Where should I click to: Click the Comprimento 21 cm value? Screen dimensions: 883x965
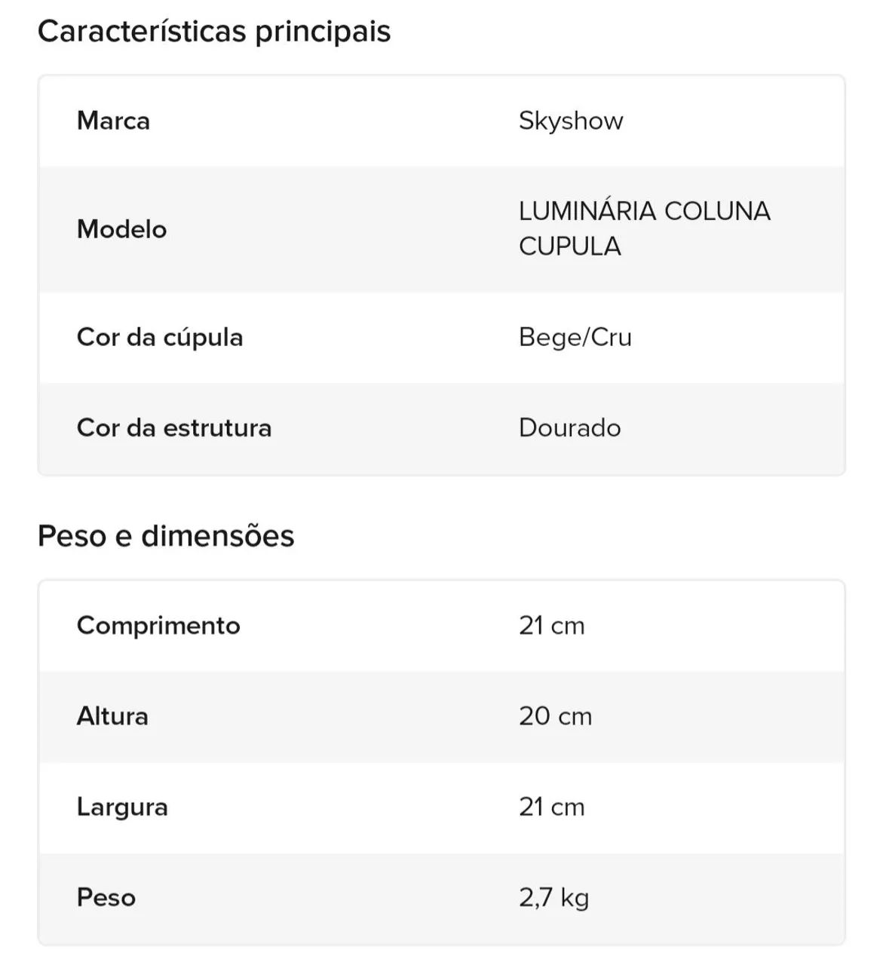552,626
